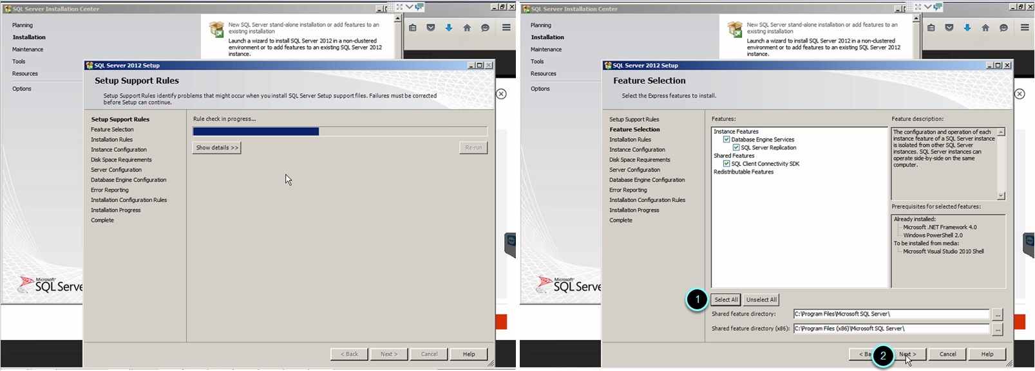The image size is (1035, 371).
Task: Click Error Reporting step in the Setup Support Rules dialog
Action: click(109, 190)
